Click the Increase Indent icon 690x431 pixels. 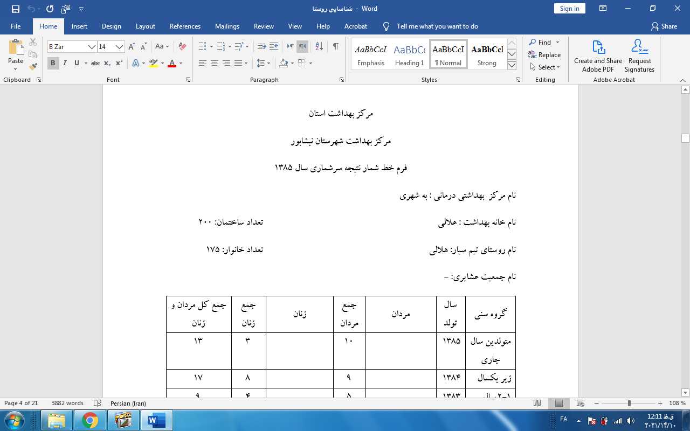click(274, 47)
